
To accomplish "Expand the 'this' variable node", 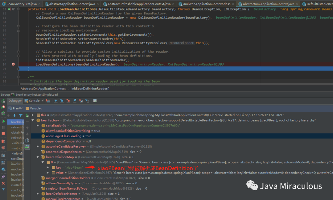I will (x=33, y=115).
